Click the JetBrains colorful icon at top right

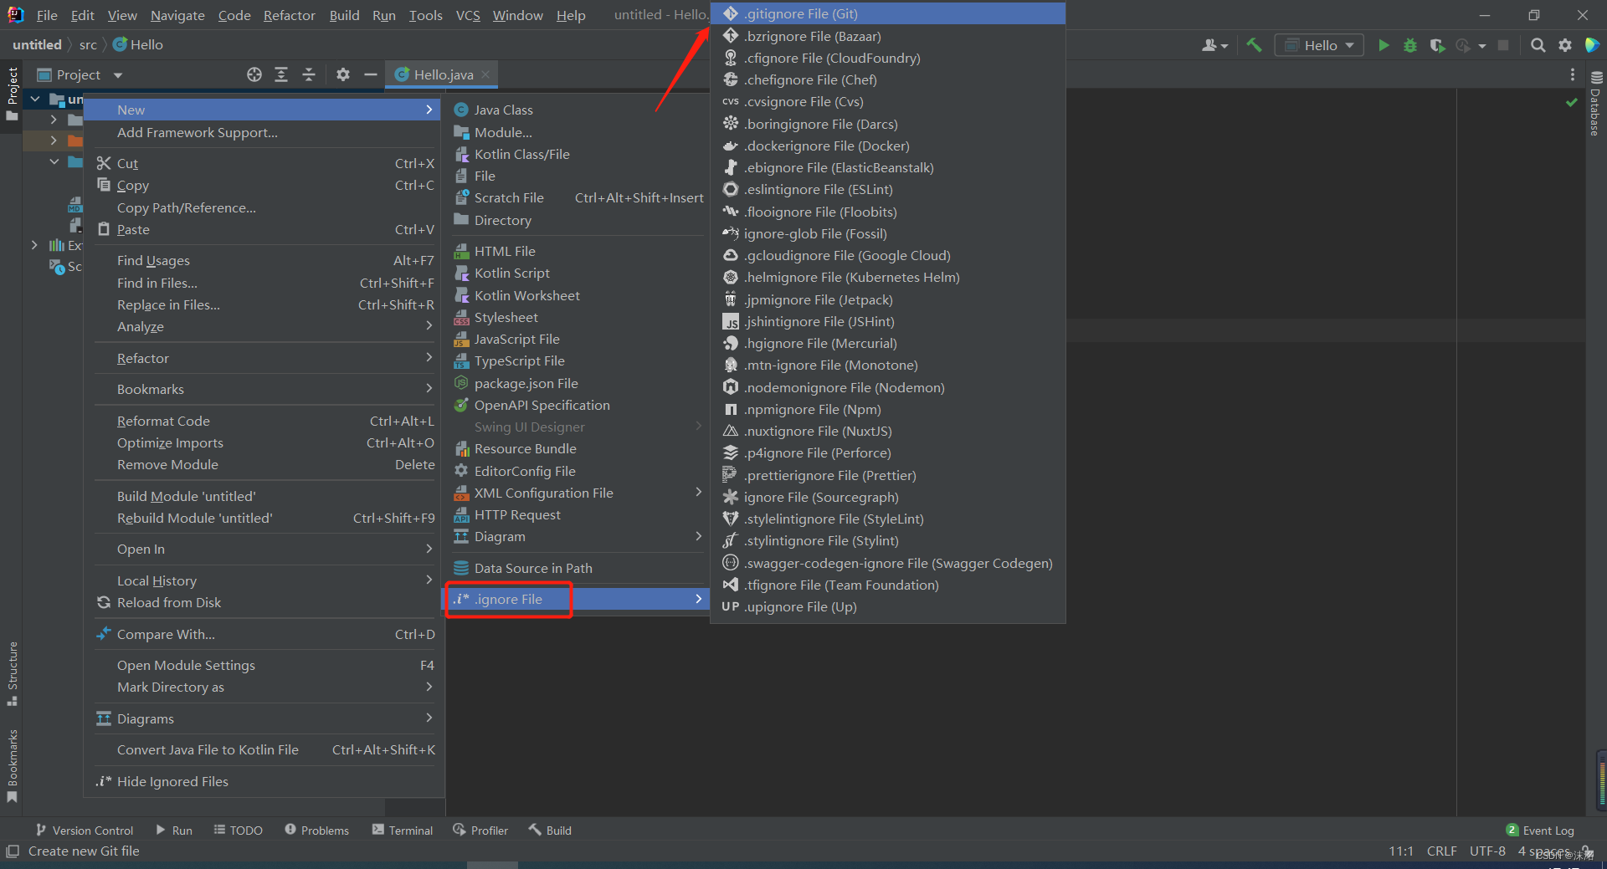(x=1592, y=45)
